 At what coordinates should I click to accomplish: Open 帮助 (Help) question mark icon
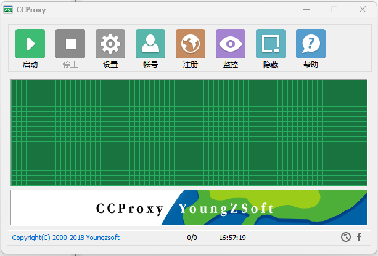pyautogui.click(x=311, y=44)
